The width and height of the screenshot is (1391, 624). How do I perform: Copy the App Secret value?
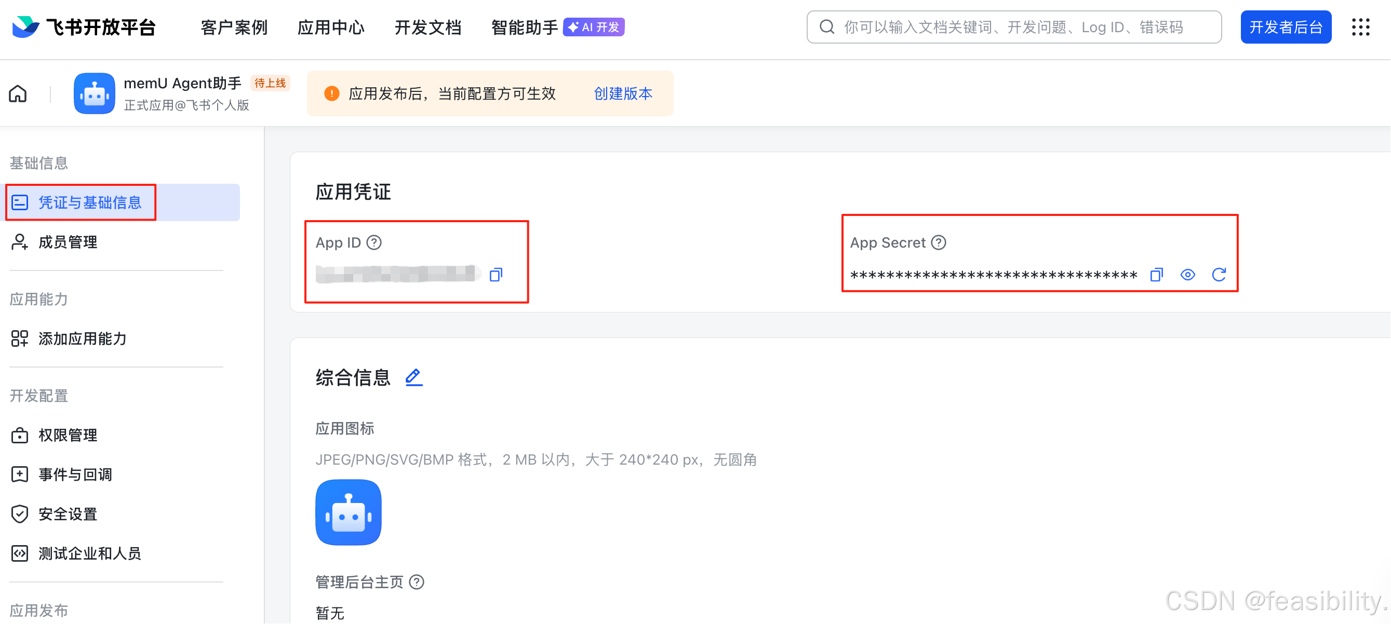pos(1156,275)
